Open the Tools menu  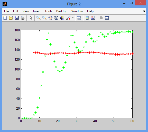click(48, 11)
